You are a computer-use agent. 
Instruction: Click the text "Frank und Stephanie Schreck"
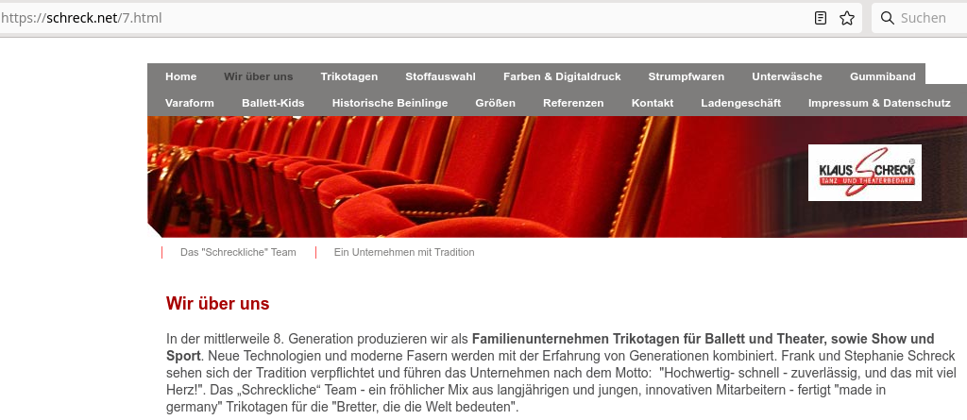coord(870,356)
